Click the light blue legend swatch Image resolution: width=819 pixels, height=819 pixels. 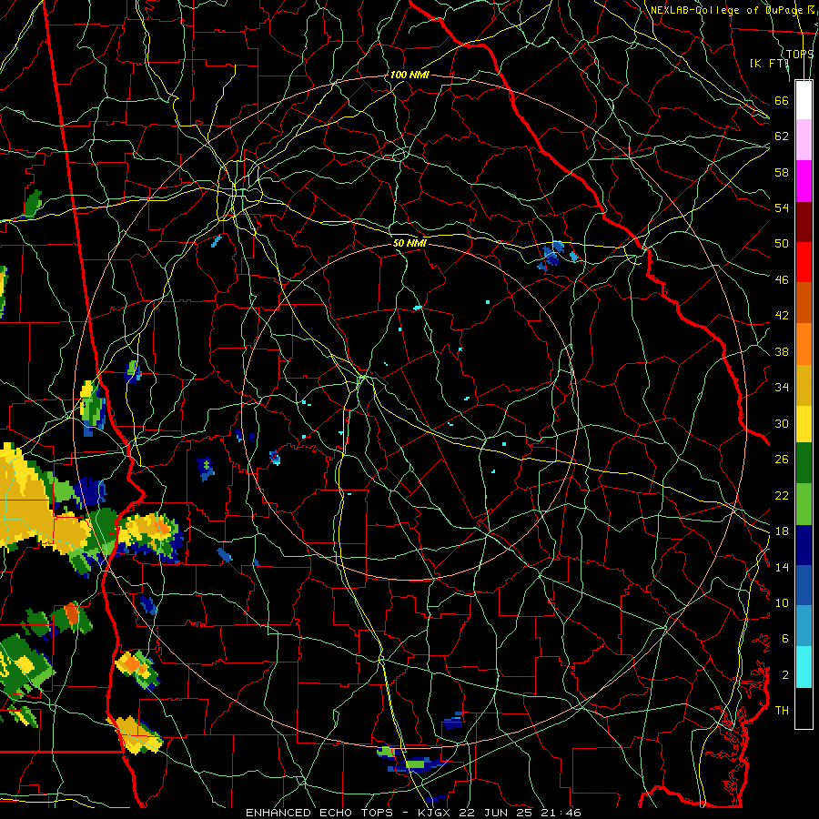[804, 626]
